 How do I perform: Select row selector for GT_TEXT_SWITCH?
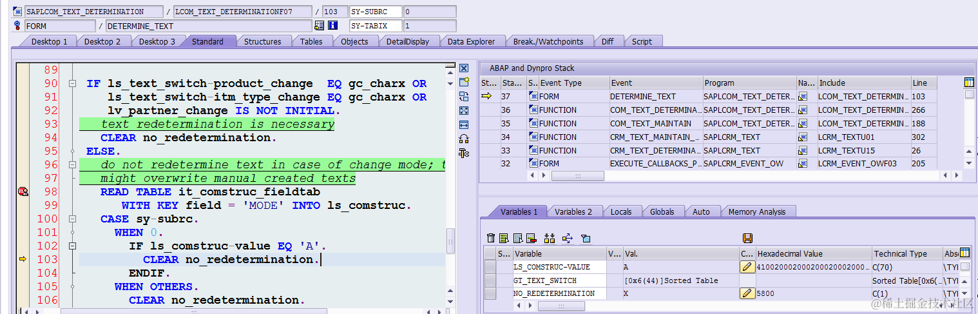pyautogui.click(x=490, y=280)
